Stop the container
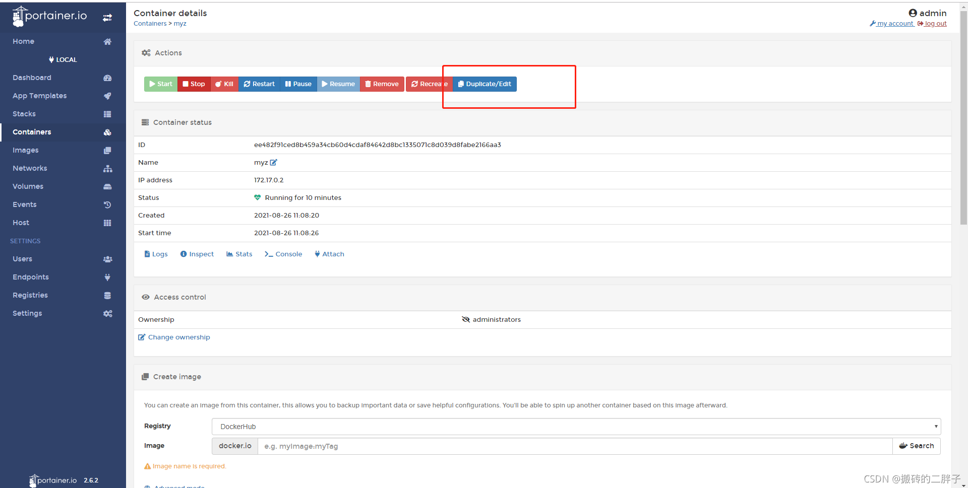The height and width of the screenshot is (488, 968). (194, 84)
